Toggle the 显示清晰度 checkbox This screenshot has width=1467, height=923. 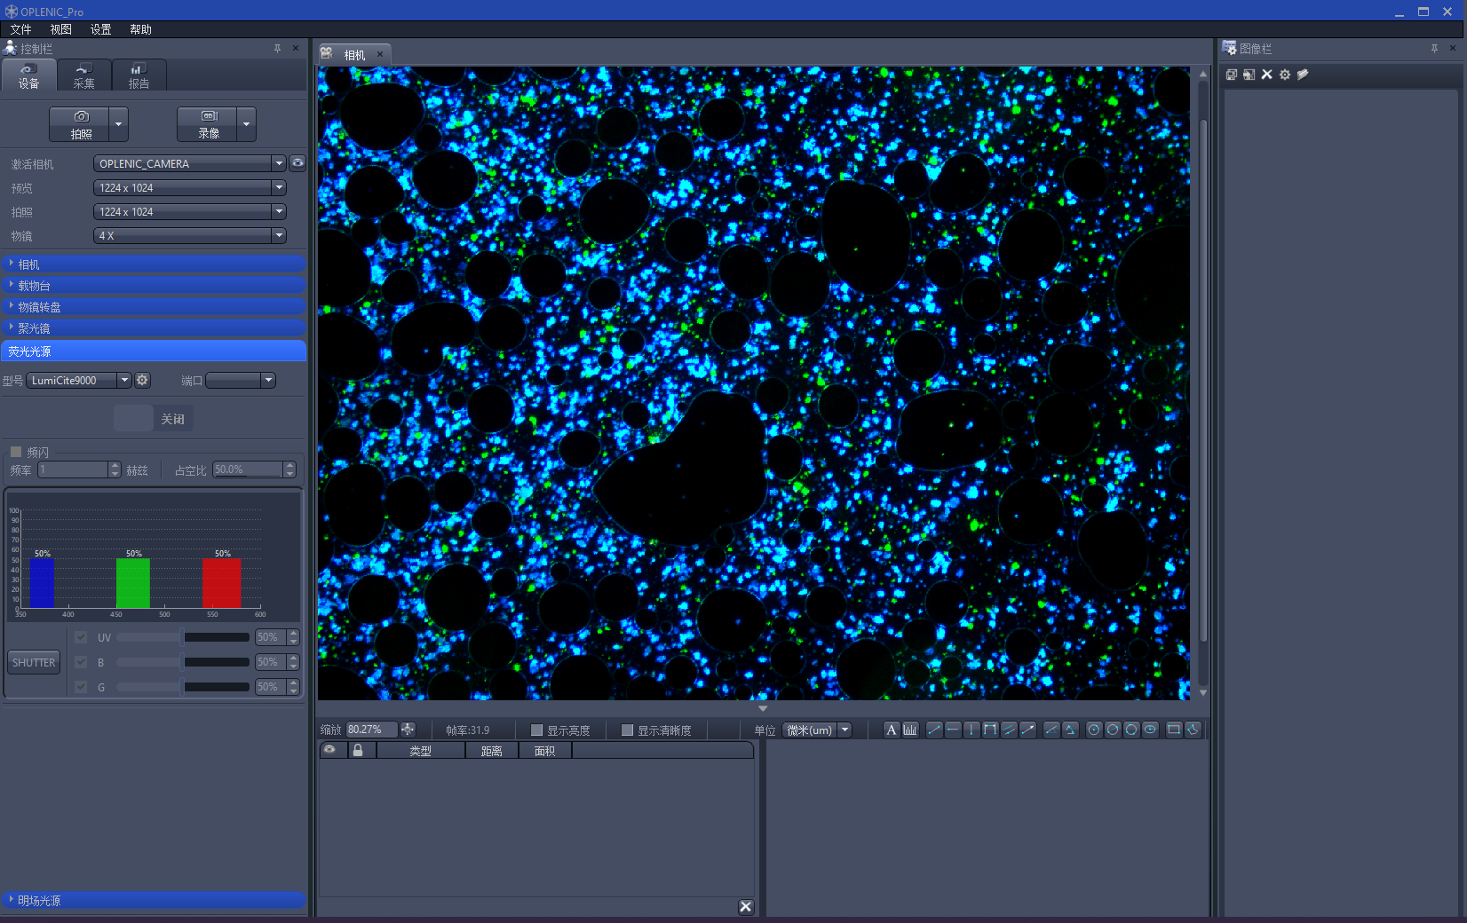tap(627, 730)
